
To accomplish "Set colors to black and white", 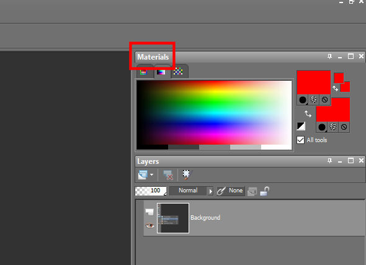I will click(x=301, y=126).
